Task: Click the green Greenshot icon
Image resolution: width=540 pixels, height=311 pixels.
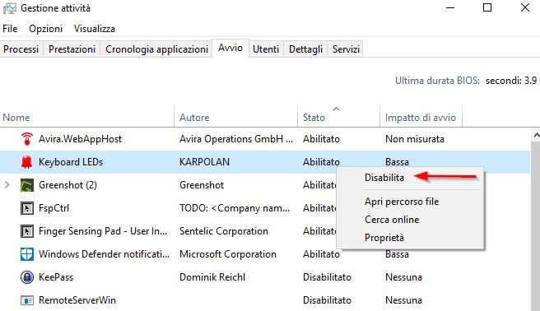Action: pos(27,185)
